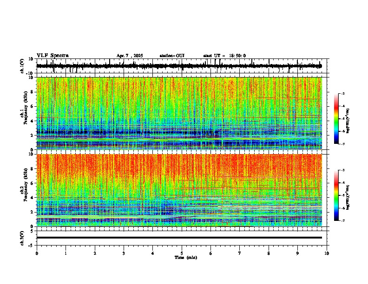Click time axis tick label "2"

pyautogui.click(x=95, y=253)
